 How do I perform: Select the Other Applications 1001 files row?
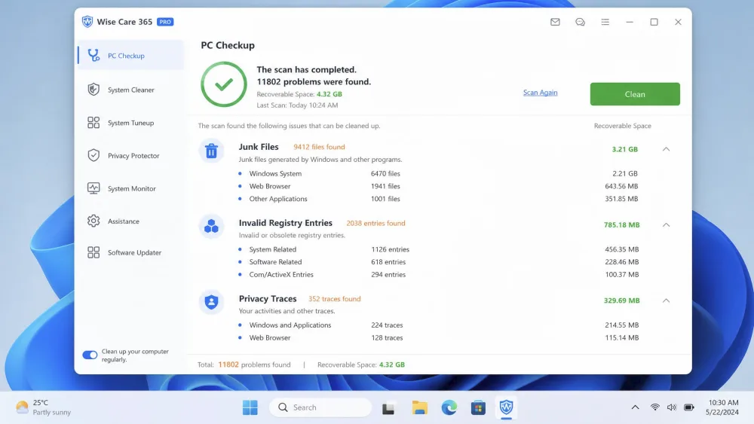pos(439,198)
